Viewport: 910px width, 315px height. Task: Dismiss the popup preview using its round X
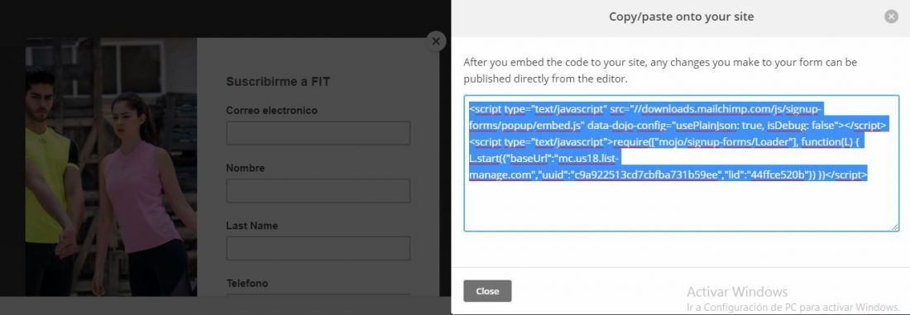436,41
